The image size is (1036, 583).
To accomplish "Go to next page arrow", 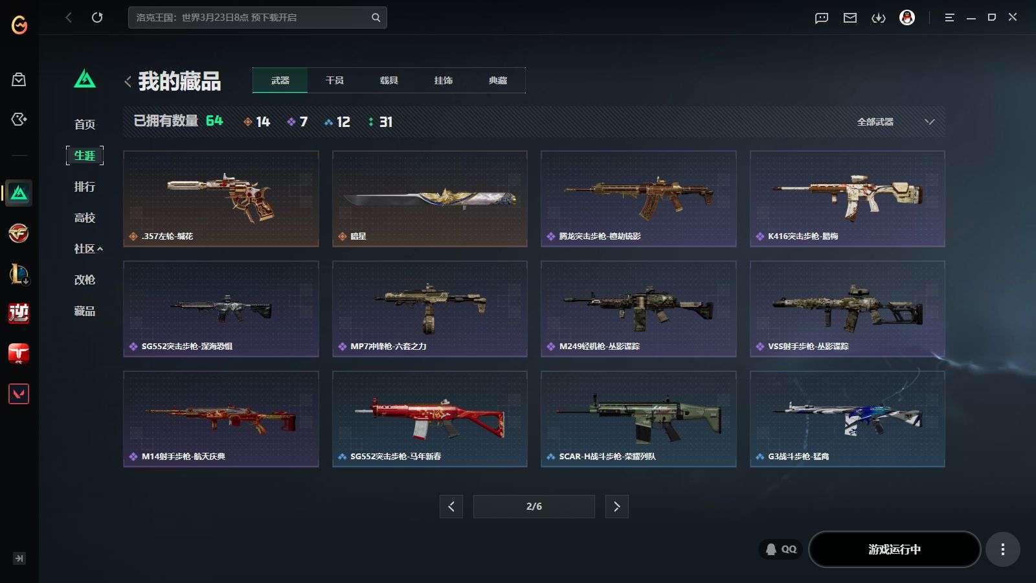I will [x=616, y=507].
